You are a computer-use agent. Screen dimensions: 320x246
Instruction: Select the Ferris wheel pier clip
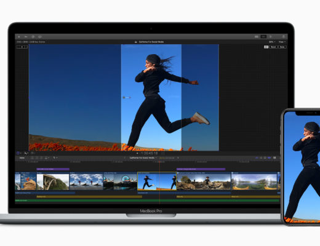pos(120,181)
